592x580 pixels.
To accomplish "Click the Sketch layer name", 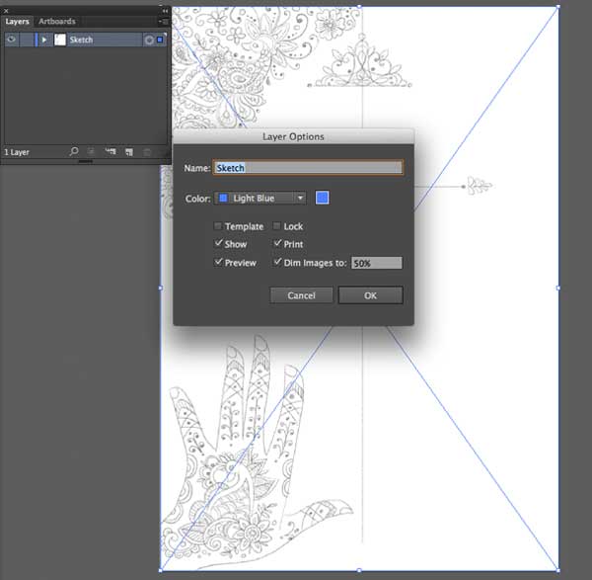I will point(81,40).
